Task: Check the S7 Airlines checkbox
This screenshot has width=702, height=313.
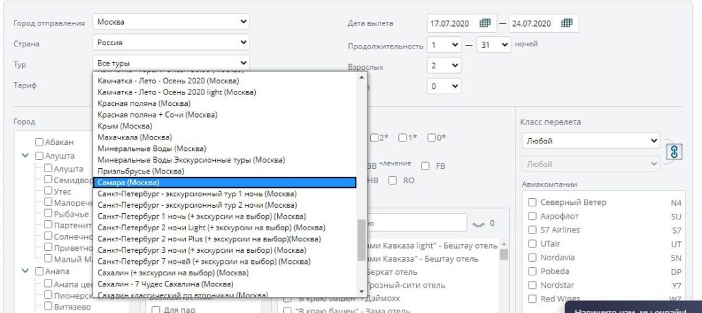Action: [532, 230]
